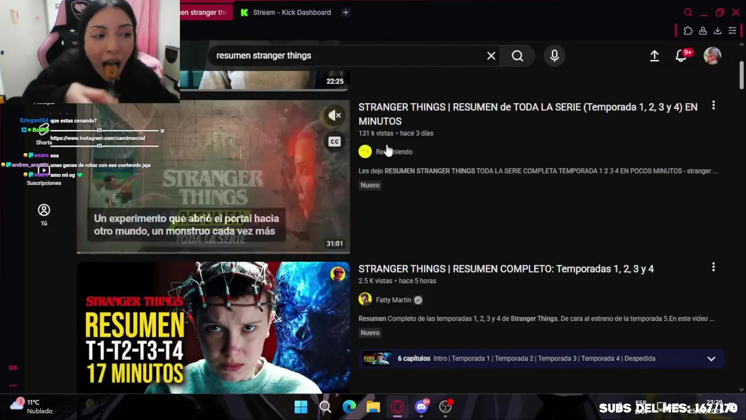Start voice search with the microphone
This screenshot has width=746, height=420.
point(554,55)
